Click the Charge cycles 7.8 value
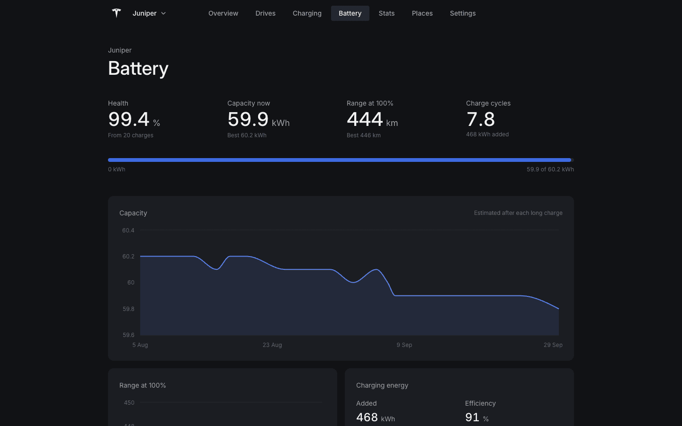 point(481,119)
